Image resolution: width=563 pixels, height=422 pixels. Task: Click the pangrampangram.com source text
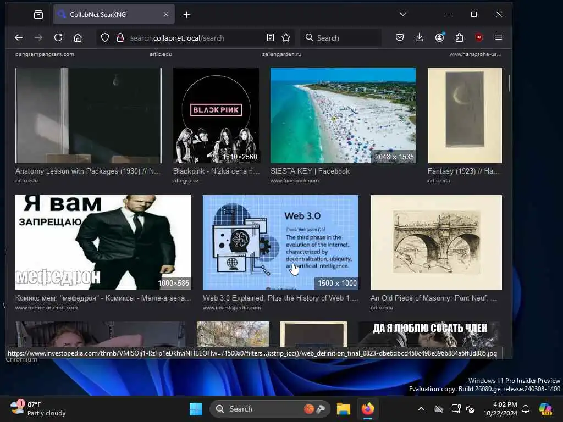(x=45, y=54)
